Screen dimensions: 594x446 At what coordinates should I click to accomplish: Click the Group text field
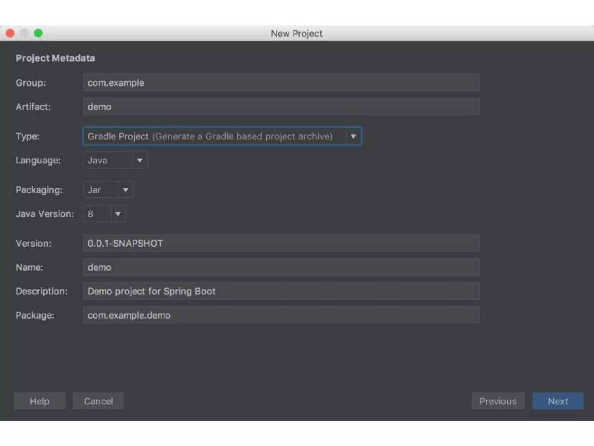click(x=281, y=83)
